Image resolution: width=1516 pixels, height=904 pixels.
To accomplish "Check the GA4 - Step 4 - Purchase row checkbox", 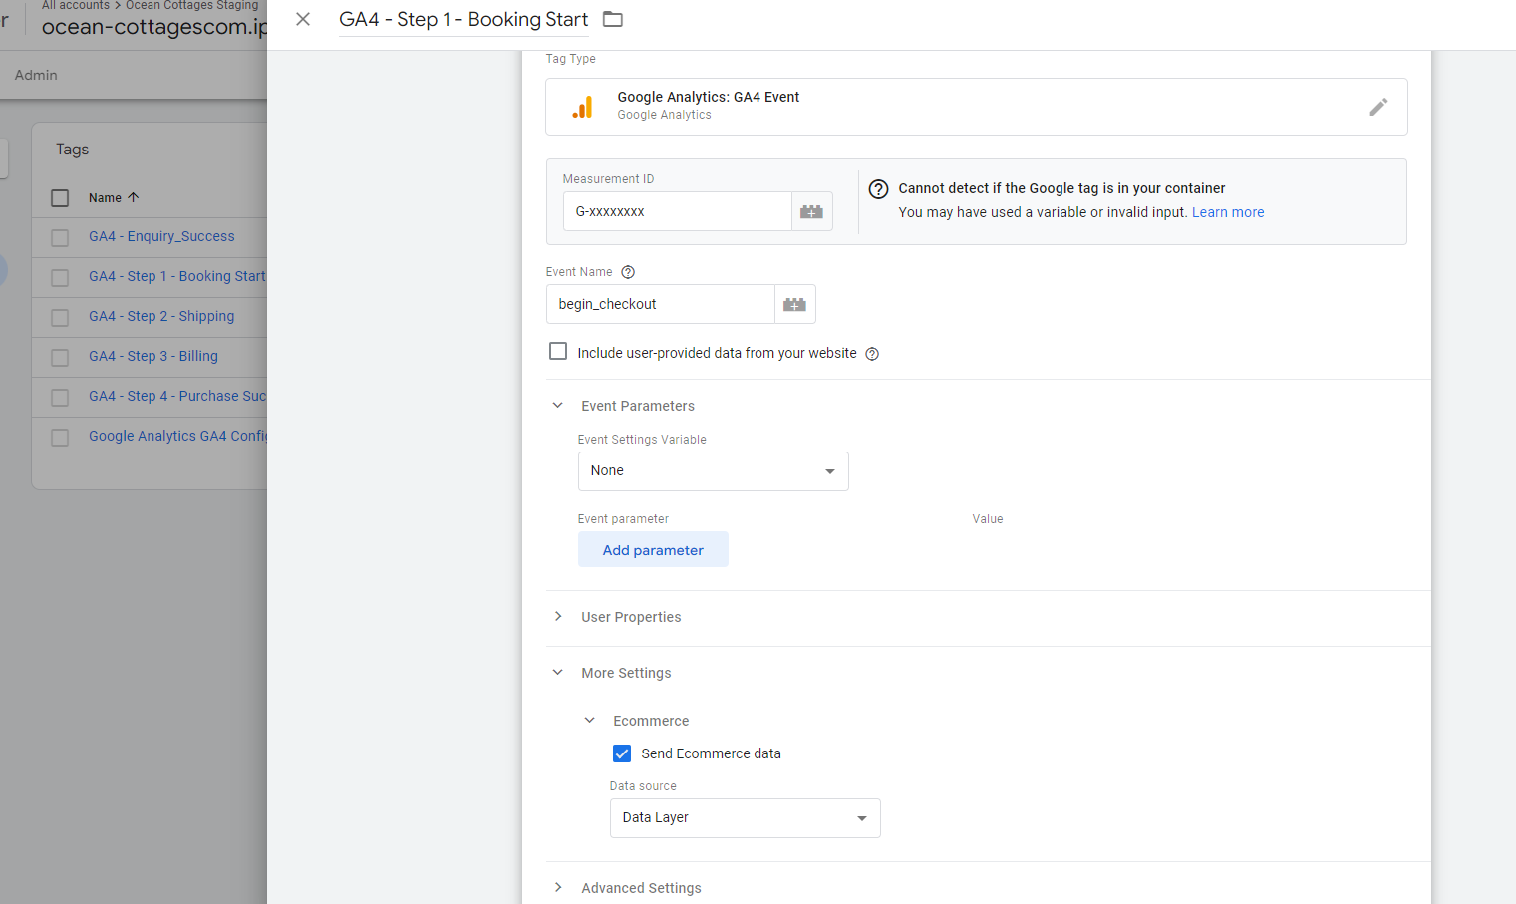I will click(60, 397).
